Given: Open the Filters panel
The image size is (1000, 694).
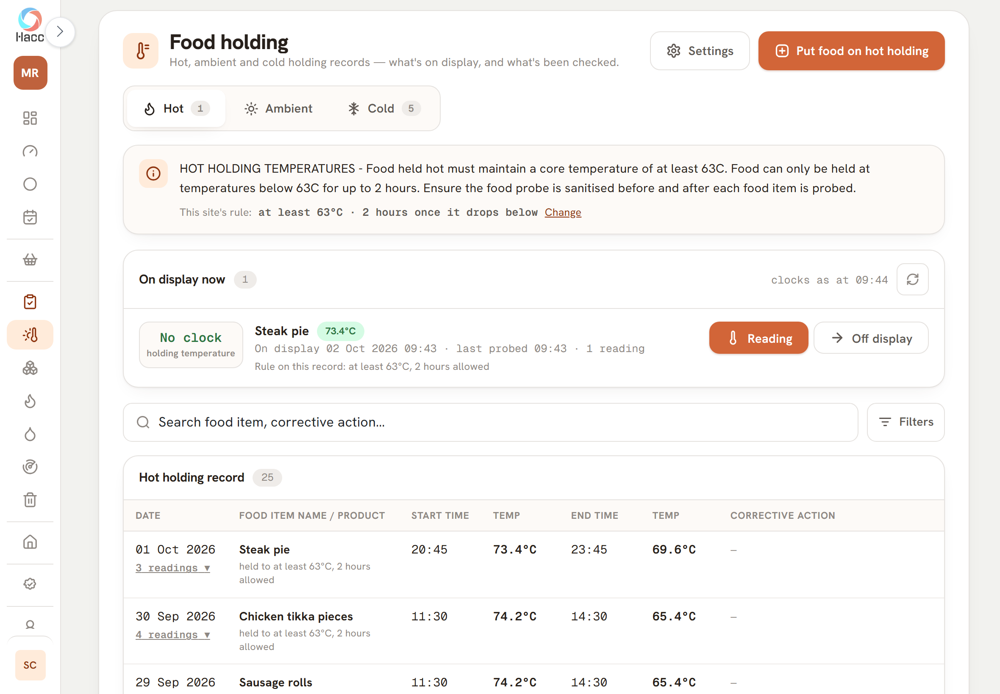Looking at the screenshot, I should coord(906,422).
